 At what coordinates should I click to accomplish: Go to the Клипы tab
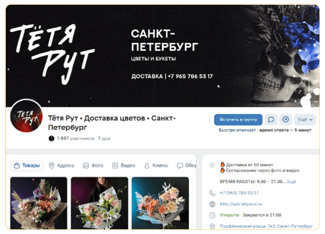(156, 166)
